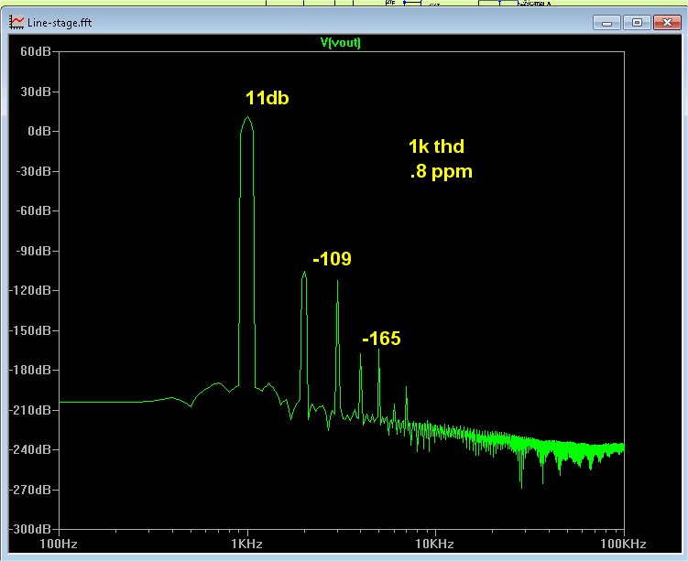Click the -240dB axis label
The height and width of the screenshot is (561, 688).
pos(30,449)
